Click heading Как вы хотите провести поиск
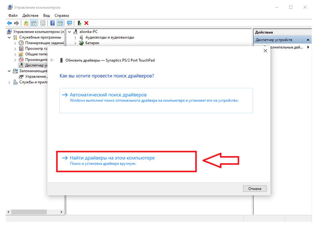The width and height of the screenshot is (323, 226). (x=107, y=76)
